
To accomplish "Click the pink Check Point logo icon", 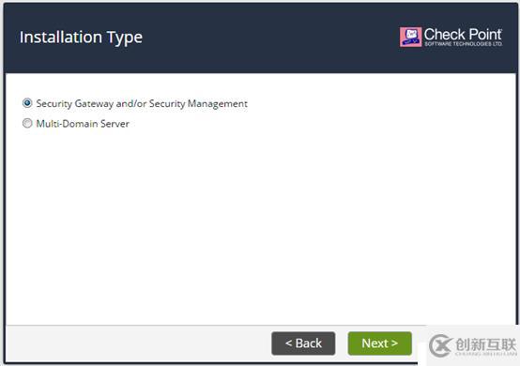I will [410, 37].
